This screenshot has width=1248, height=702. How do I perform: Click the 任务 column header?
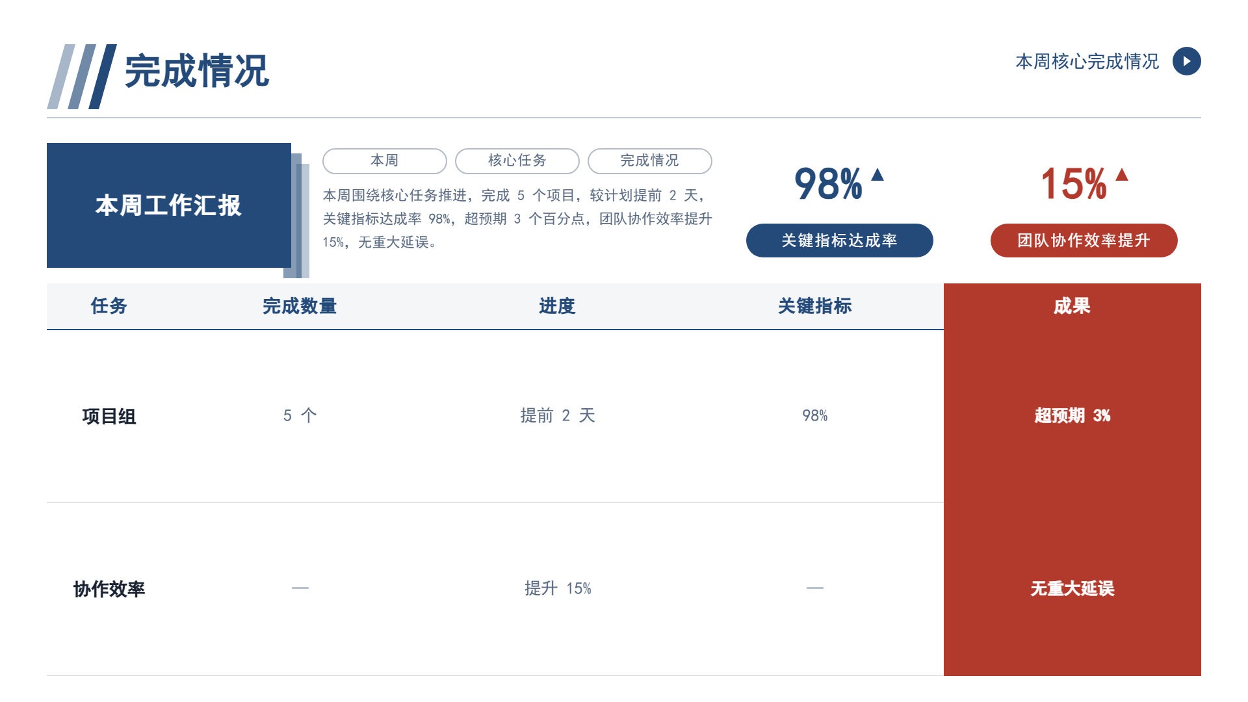tap(109, 306)
